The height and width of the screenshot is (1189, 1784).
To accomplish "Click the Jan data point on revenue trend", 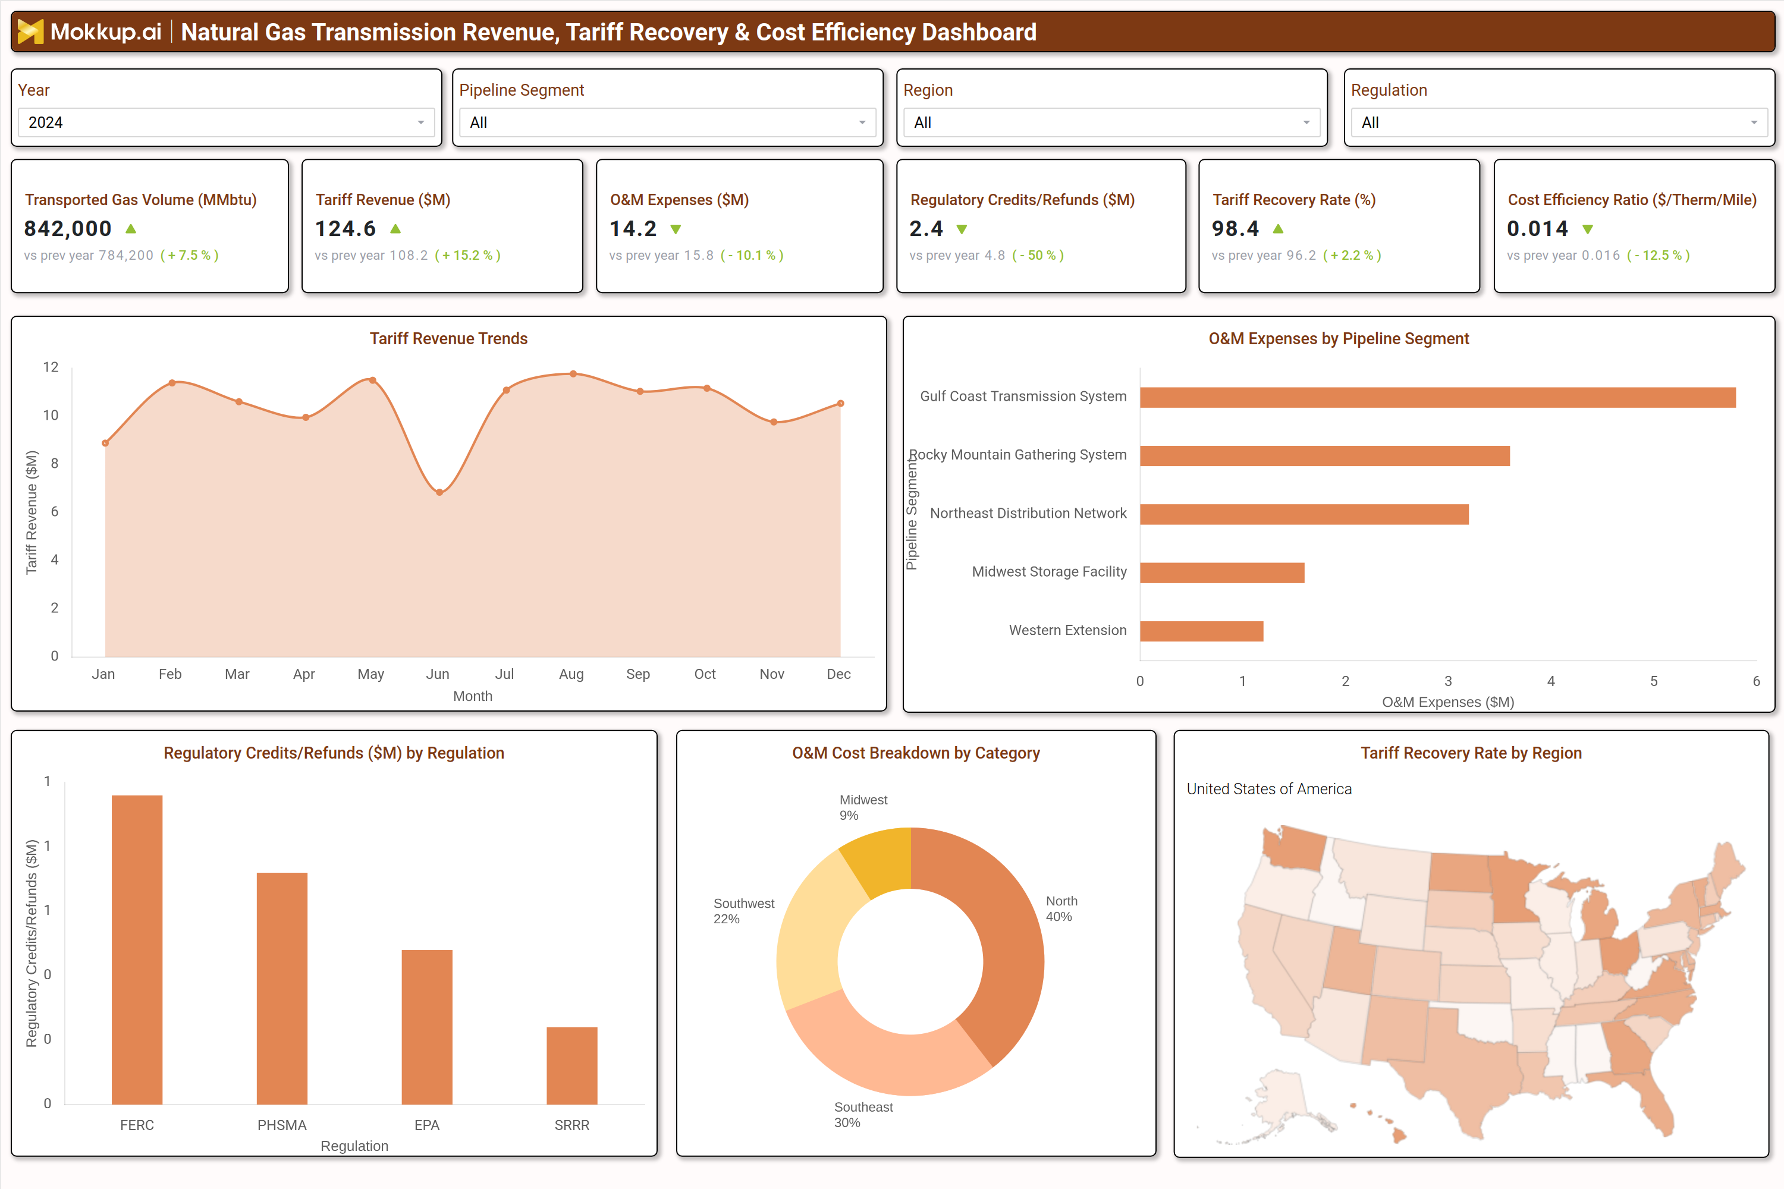I will (105, 443).
